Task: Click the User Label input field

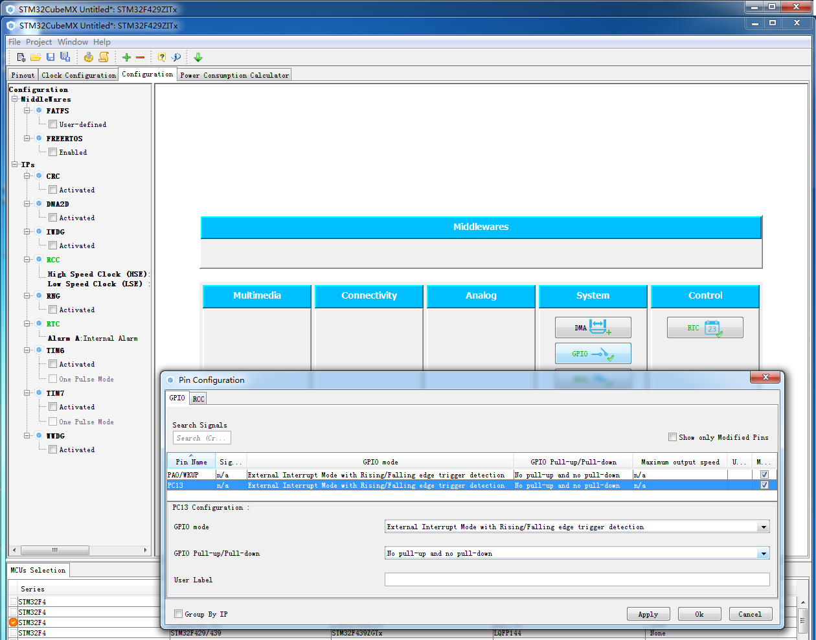Action: pyautogui.click(x=577, y=580)
